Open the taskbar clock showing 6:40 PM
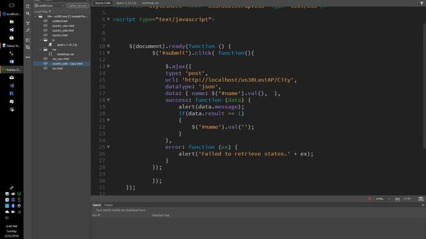The image size is (426, 239). [x=12, y=231]
